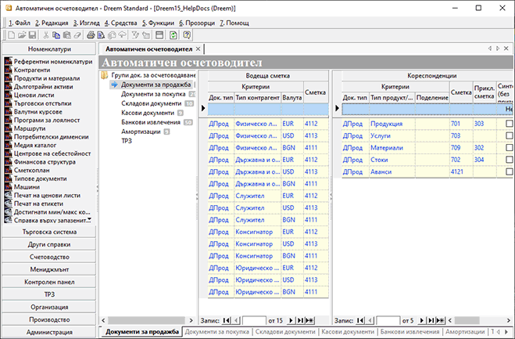This screenshot has width=515, height=339.
Task: Click the icon beside Сметкоплан
Action: pyautogui.click(x=9, y=170)
